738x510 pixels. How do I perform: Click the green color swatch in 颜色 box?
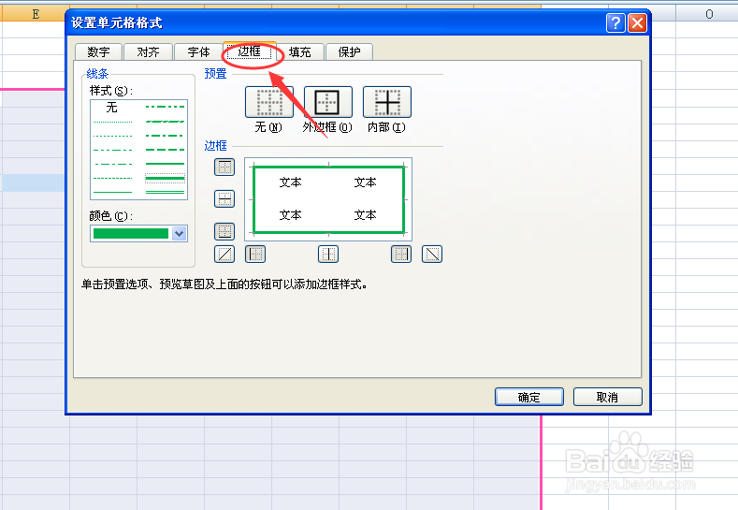pos(131,234)
